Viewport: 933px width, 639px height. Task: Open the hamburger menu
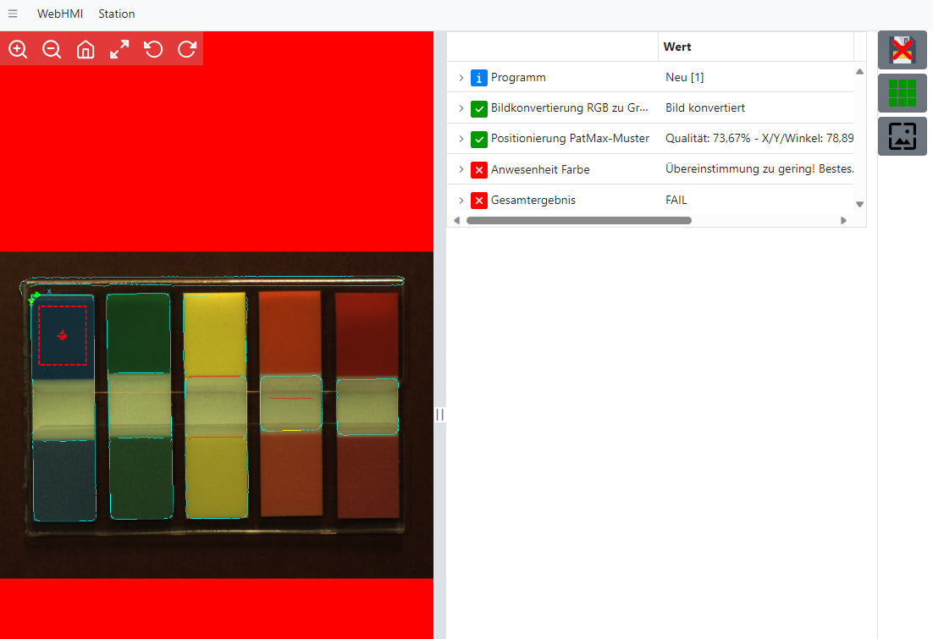13,14
